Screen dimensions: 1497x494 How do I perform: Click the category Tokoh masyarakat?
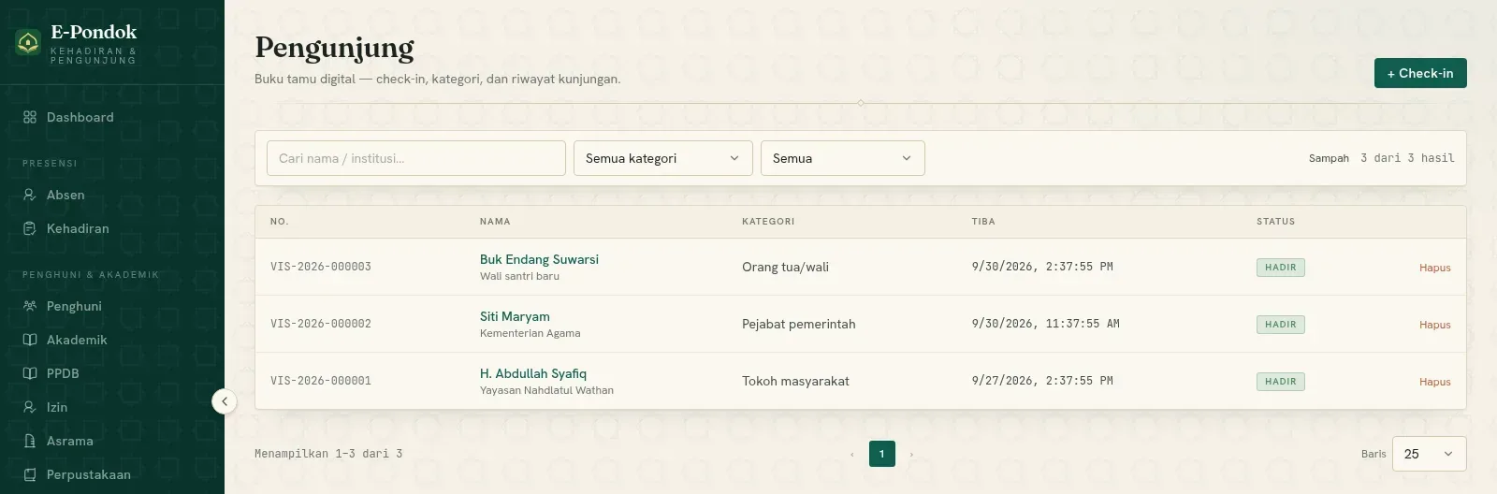click(795, 381)
